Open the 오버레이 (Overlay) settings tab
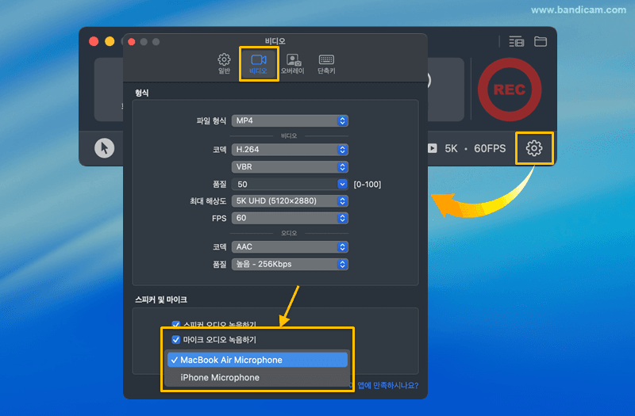 tap(293, 63)
